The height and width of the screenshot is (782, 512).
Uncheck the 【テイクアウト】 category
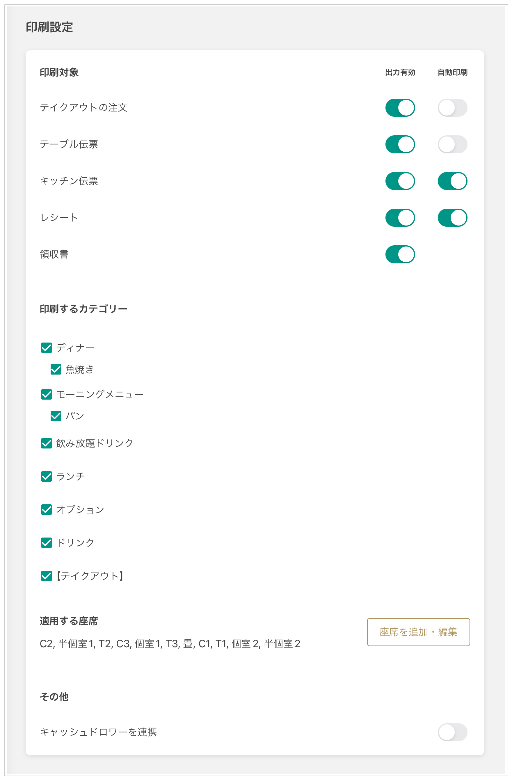coord(46,576)
